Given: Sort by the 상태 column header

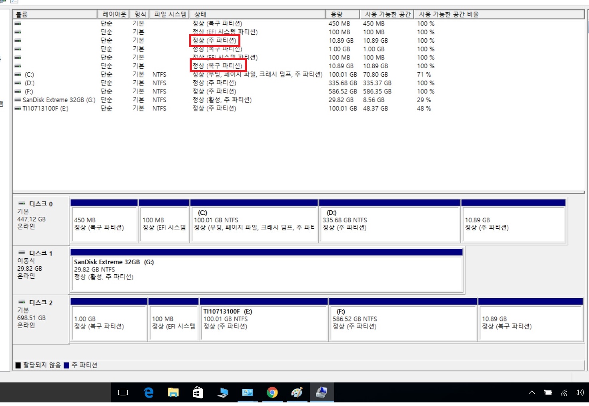Looking at the screenshot, I should coord(257,14).
